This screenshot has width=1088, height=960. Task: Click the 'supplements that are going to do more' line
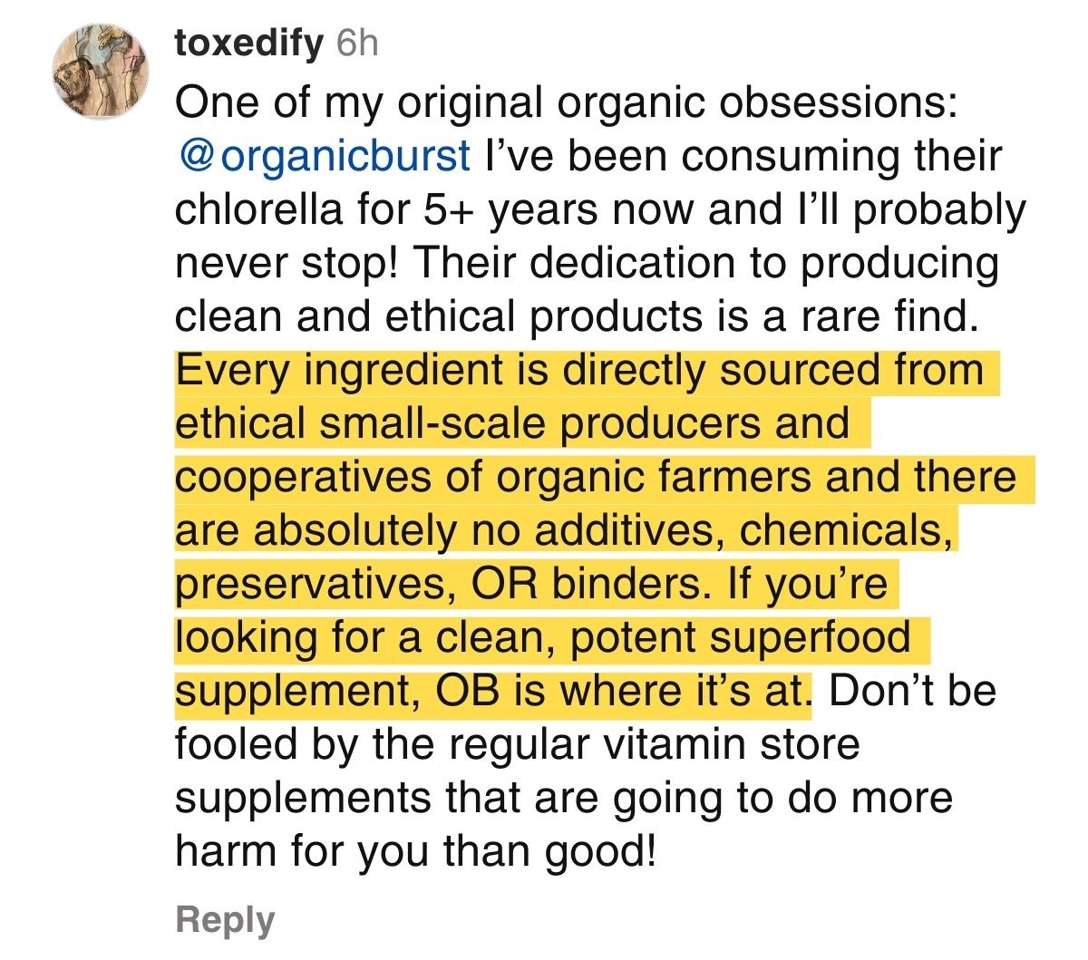tap(563, 798)
